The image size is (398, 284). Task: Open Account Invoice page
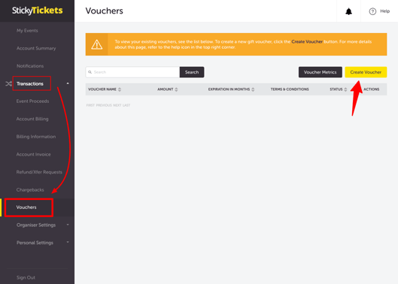34,155
